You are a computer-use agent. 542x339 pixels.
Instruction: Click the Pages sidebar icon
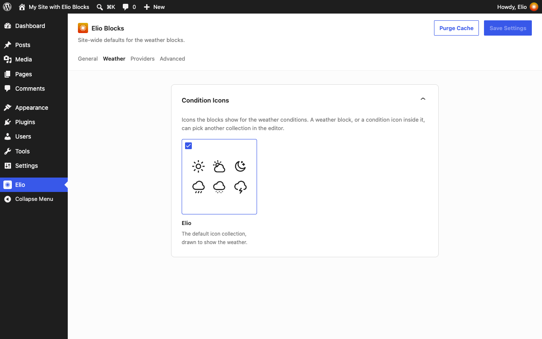click(8, 74)
